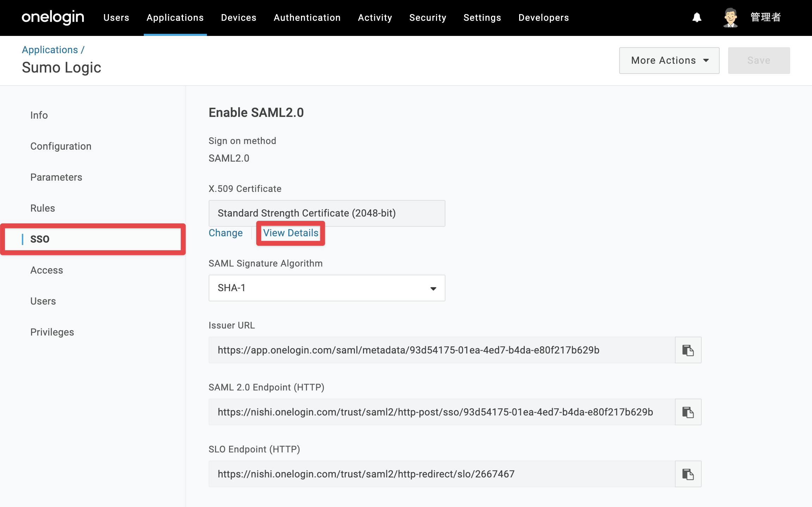Click the Save button
This screenshot has width=812, height=507.
point(759,61)
